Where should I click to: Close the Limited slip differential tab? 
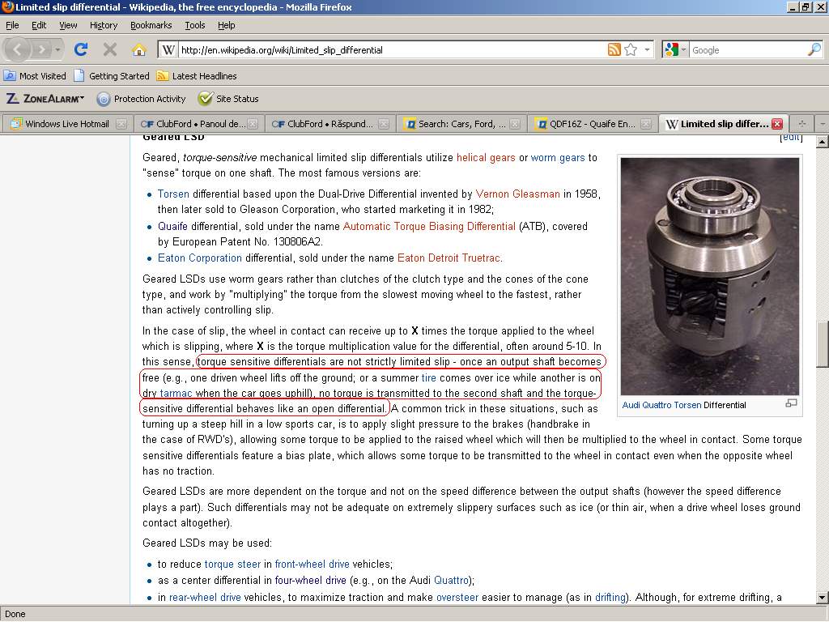777,124
